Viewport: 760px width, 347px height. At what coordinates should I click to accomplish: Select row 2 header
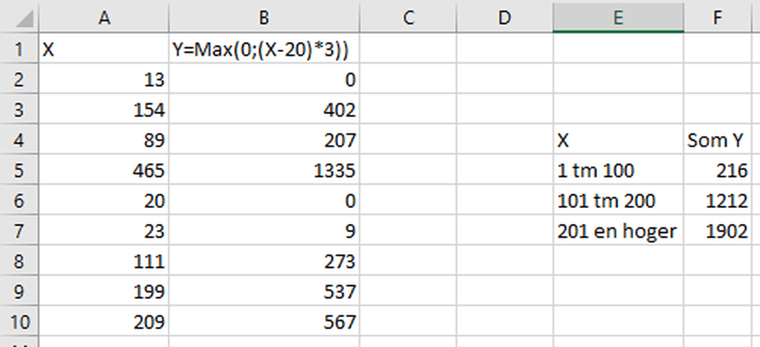[x=19, y=79]
